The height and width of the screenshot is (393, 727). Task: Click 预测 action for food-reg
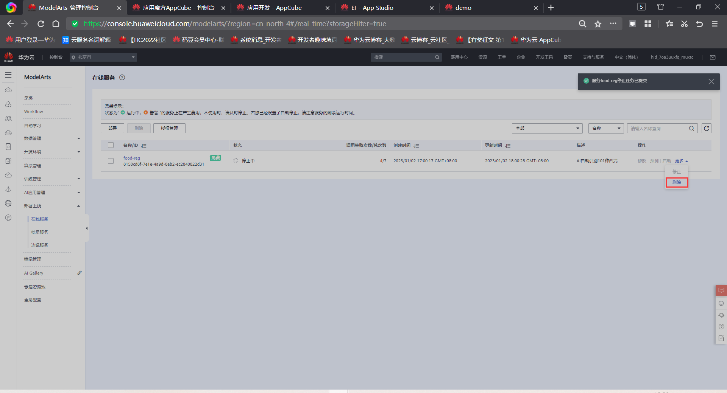pyautogui.click(x=654, y=161)
